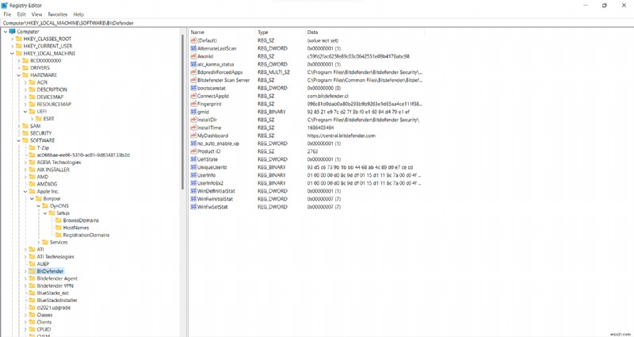Image resolution: width=634 pixels, height=337 pixels.
Task: Collapse the HARDWARE key
Action: [18, 75]
